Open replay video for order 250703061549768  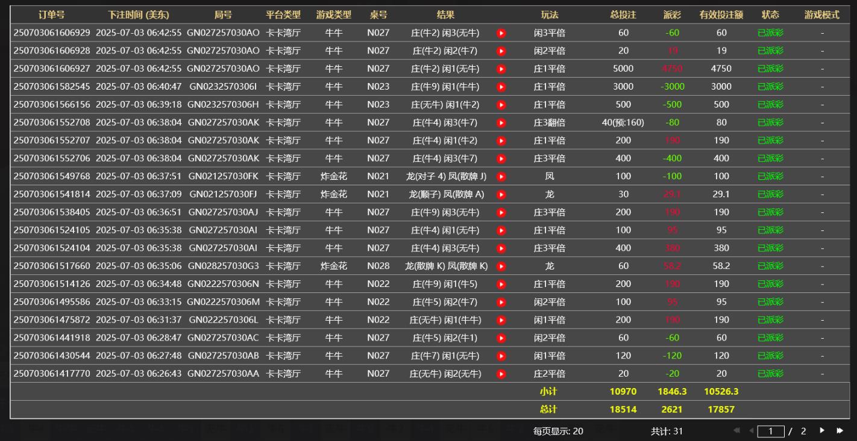(501, 177)
